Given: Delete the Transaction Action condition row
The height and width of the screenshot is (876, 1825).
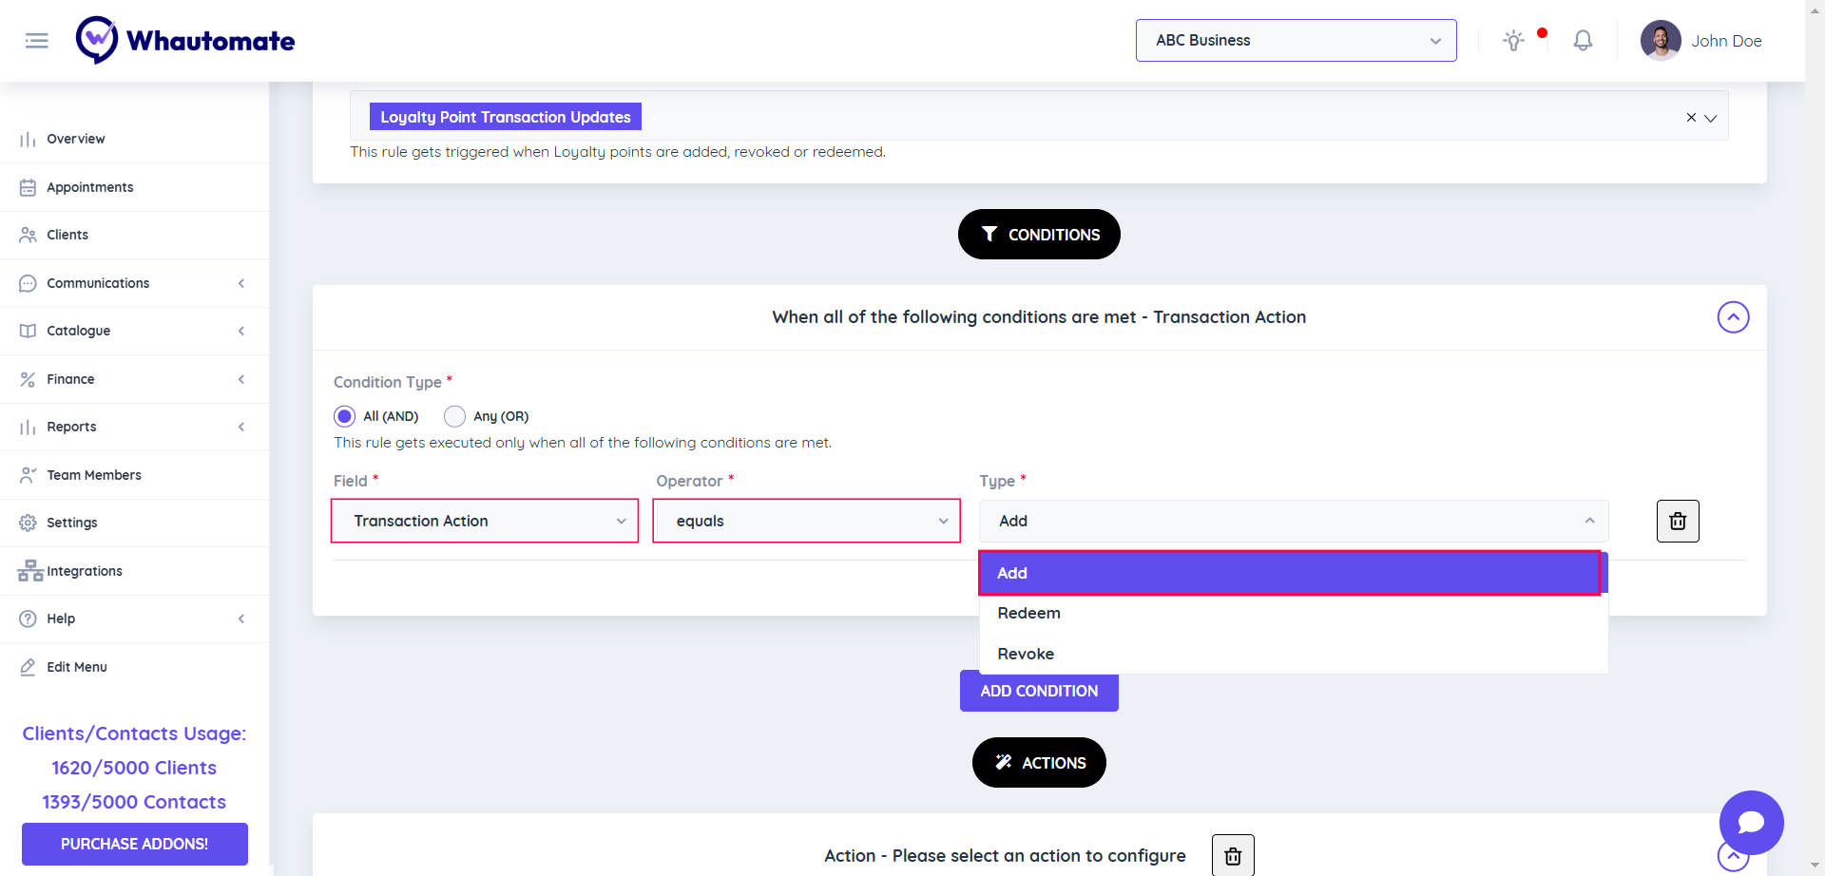Looking at the screenshot, I should (1678, 521).
